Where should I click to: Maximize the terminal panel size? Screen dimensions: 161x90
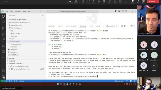(x=131, y=26)
